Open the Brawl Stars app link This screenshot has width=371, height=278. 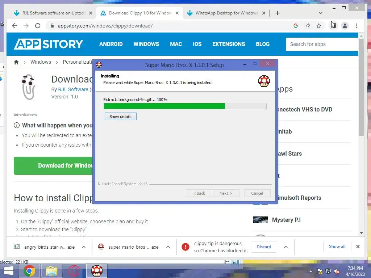[x=290, y=153]
